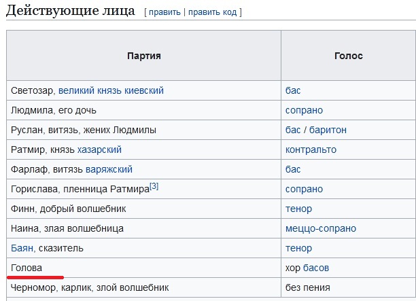Click 'сопрано' link in Людмила row
Image resolution: width=416 pixels, height=301 pixels.
[x=304, y=110]
